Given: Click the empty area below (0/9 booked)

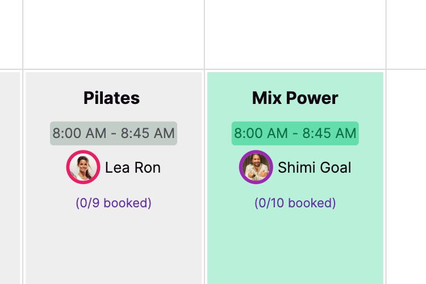Looking at the screenshot, I should [114, 245].
